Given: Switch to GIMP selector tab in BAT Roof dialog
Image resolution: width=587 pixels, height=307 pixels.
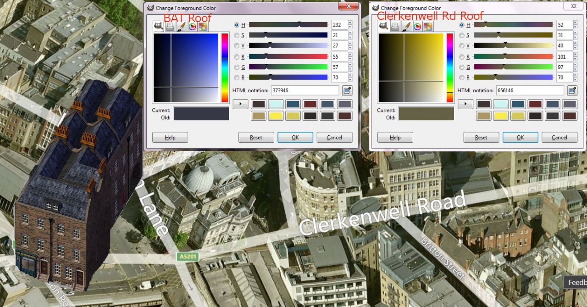Looking at the screenshot, I should pos(159,27).
